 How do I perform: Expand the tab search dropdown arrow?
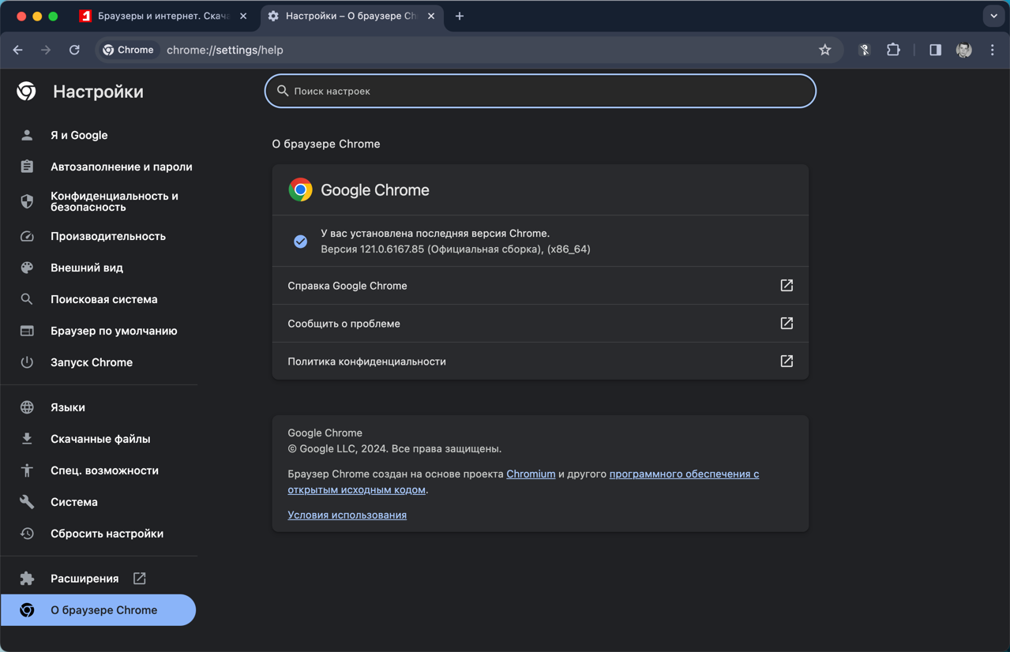pos(993,16)
